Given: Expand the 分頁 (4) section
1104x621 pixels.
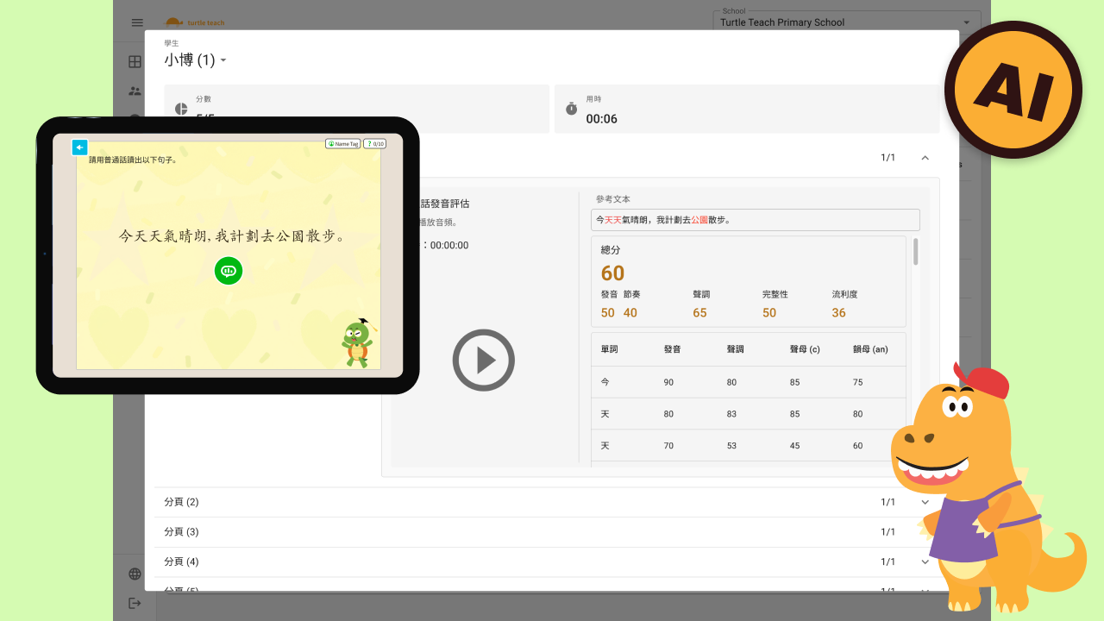Looking at the screenshot, I should point(925,561).
